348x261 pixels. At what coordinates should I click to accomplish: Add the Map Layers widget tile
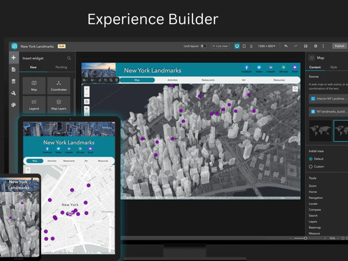58,105
